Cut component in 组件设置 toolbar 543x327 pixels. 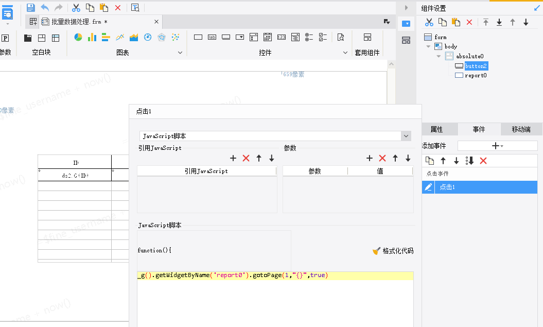(429, 22)
